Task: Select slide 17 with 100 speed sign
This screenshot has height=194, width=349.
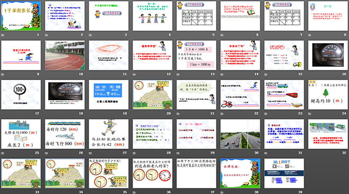Action: [21, 94]
